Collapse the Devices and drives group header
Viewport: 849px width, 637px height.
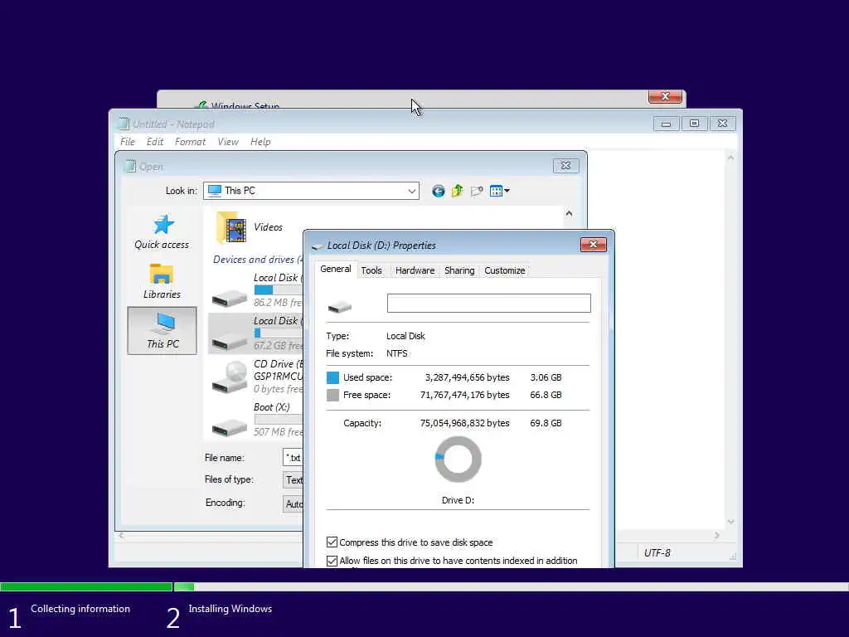pyautogui.click(x=258, y=260)
